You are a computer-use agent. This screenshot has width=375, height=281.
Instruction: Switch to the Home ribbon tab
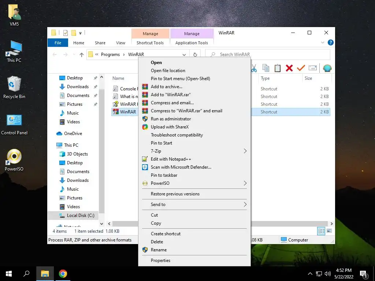coord(79,43)
